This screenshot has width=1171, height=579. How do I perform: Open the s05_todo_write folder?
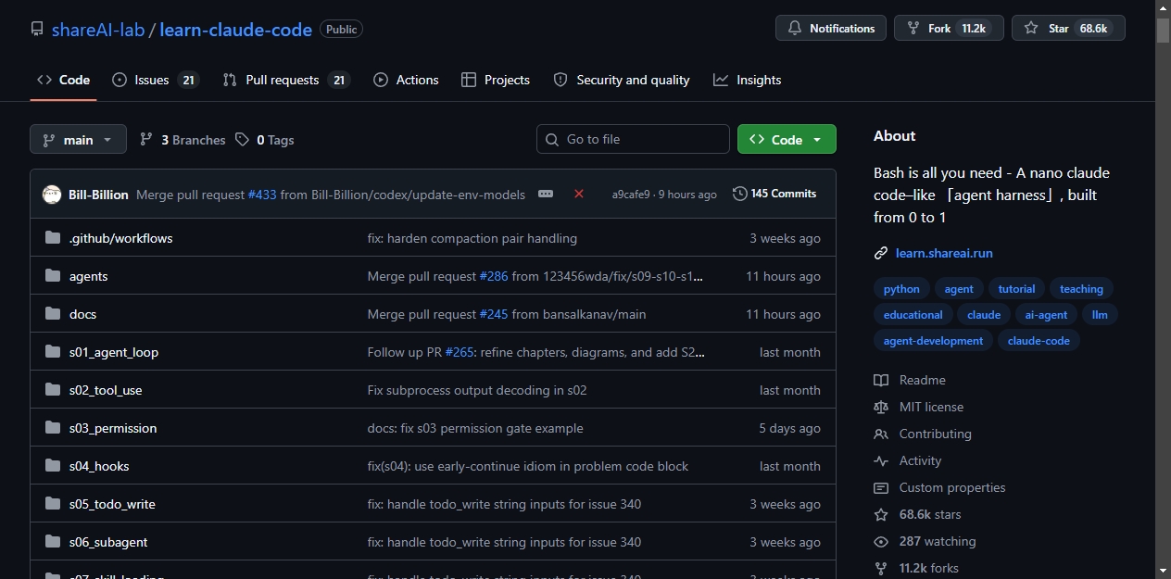tap(112, 504)
